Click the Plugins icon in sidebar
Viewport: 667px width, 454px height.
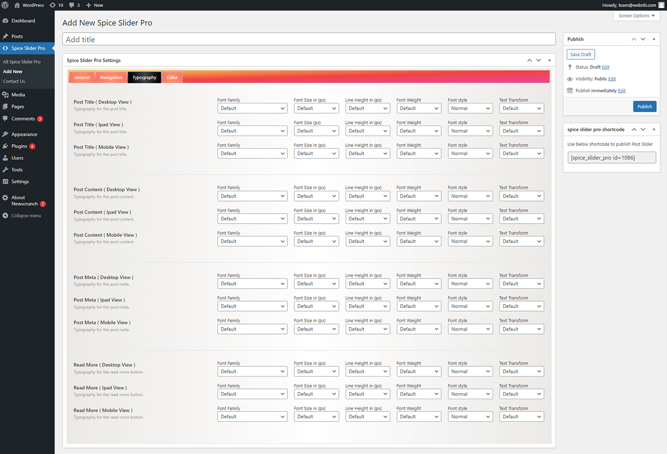pos(6,146)
